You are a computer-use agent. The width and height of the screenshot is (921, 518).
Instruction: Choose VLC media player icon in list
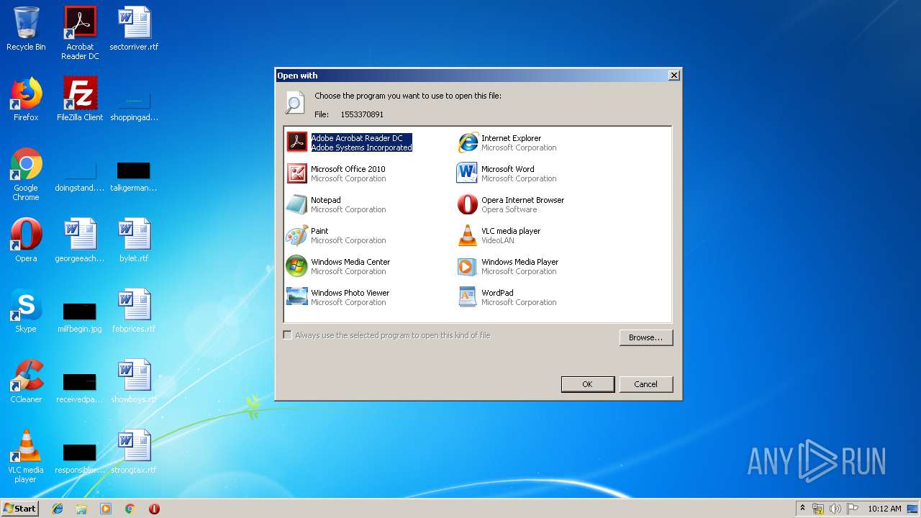(x=468, y=235)
